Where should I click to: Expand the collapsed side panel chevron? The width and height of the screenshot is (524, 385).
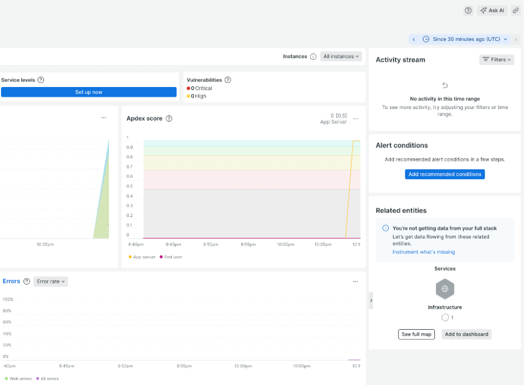tap(371, 301)
